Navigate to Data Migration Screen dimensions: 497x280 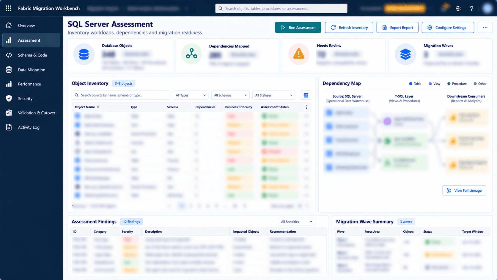pos(31,70)
